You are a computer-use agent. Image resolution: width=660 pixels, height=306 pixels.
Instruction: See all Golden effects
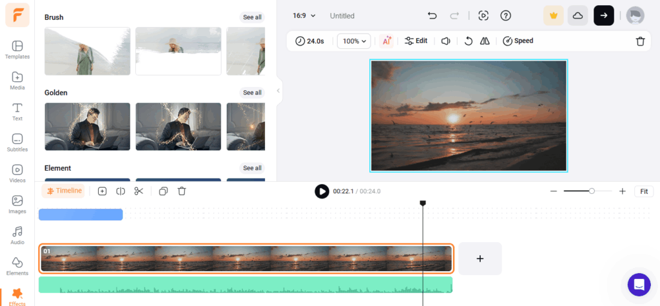252,93
